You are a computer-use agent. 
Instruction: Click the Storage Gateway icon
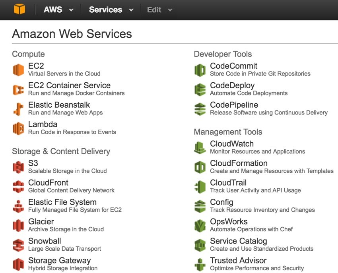click(x=18, y=264)
